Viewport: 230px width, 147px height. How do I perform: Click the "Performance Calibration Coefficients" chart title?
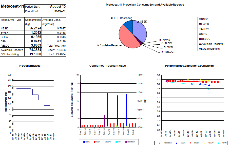tap(189, 66)
